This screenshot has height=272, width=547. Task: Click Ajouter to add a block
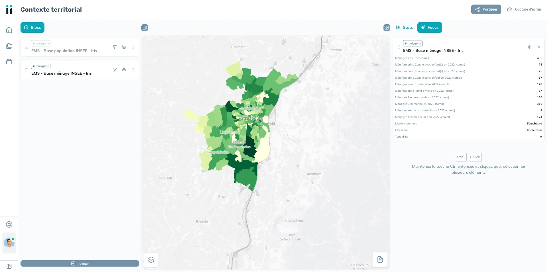click(x=80, y=263)
